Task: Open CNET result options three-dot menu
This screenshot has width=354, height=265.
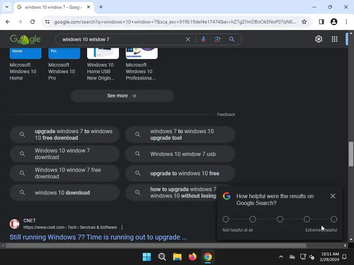Action: point(122,227)
